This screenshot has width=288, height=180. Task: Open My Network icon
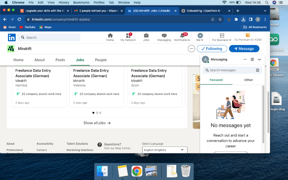point(128,36)
